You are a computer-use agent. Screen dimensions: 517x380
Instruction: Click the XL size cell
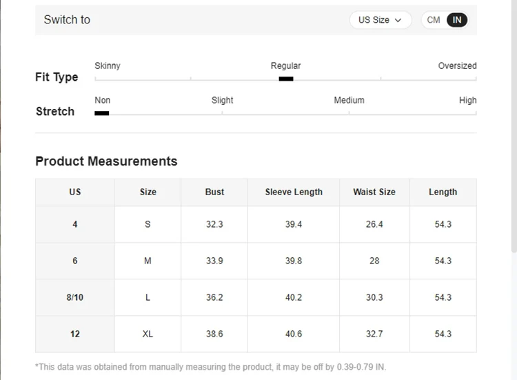(148, 334)
